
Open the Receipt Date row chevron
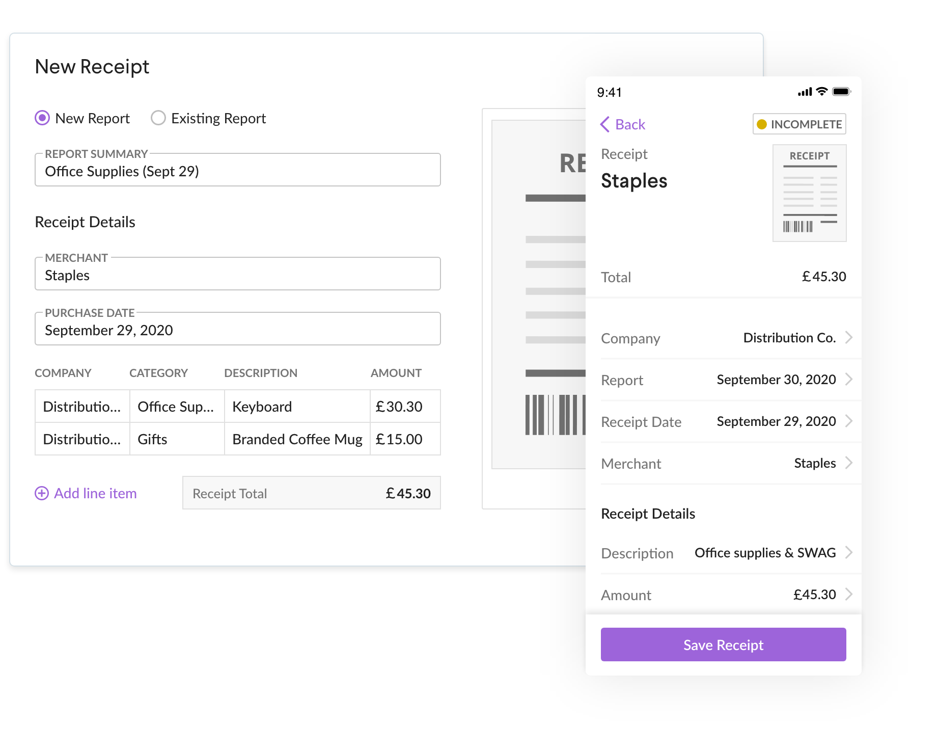pyautogui.click(x=849, y=421)
